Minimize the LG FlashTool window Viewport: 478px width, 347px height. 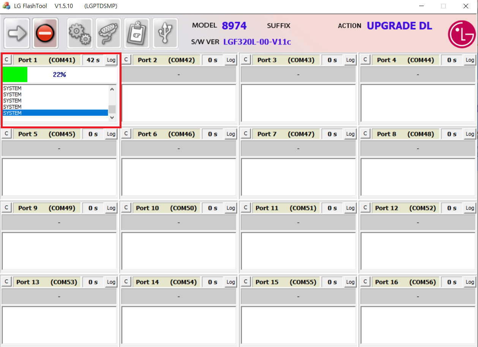pos(422,6)
